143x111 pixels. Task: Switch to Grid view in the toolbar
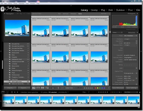34,88
